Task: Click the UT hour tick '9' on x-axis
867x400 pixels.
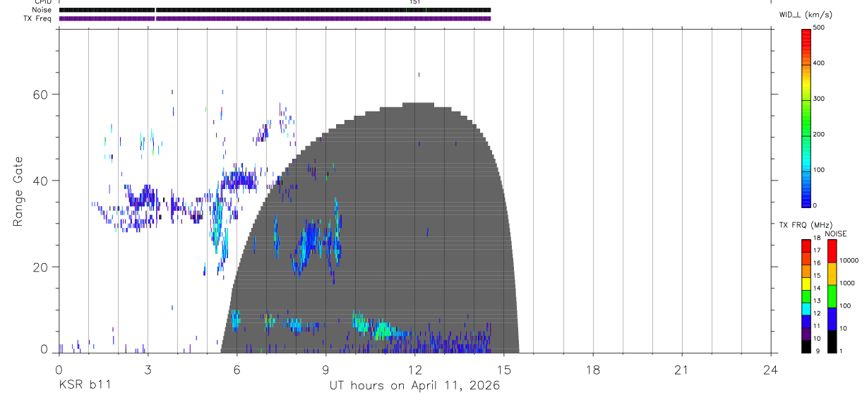Action: coord(325,369)
